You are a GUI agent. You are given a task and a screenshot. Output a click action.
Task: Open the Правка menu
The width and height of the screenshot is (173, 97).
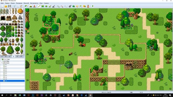pos(7,3)
